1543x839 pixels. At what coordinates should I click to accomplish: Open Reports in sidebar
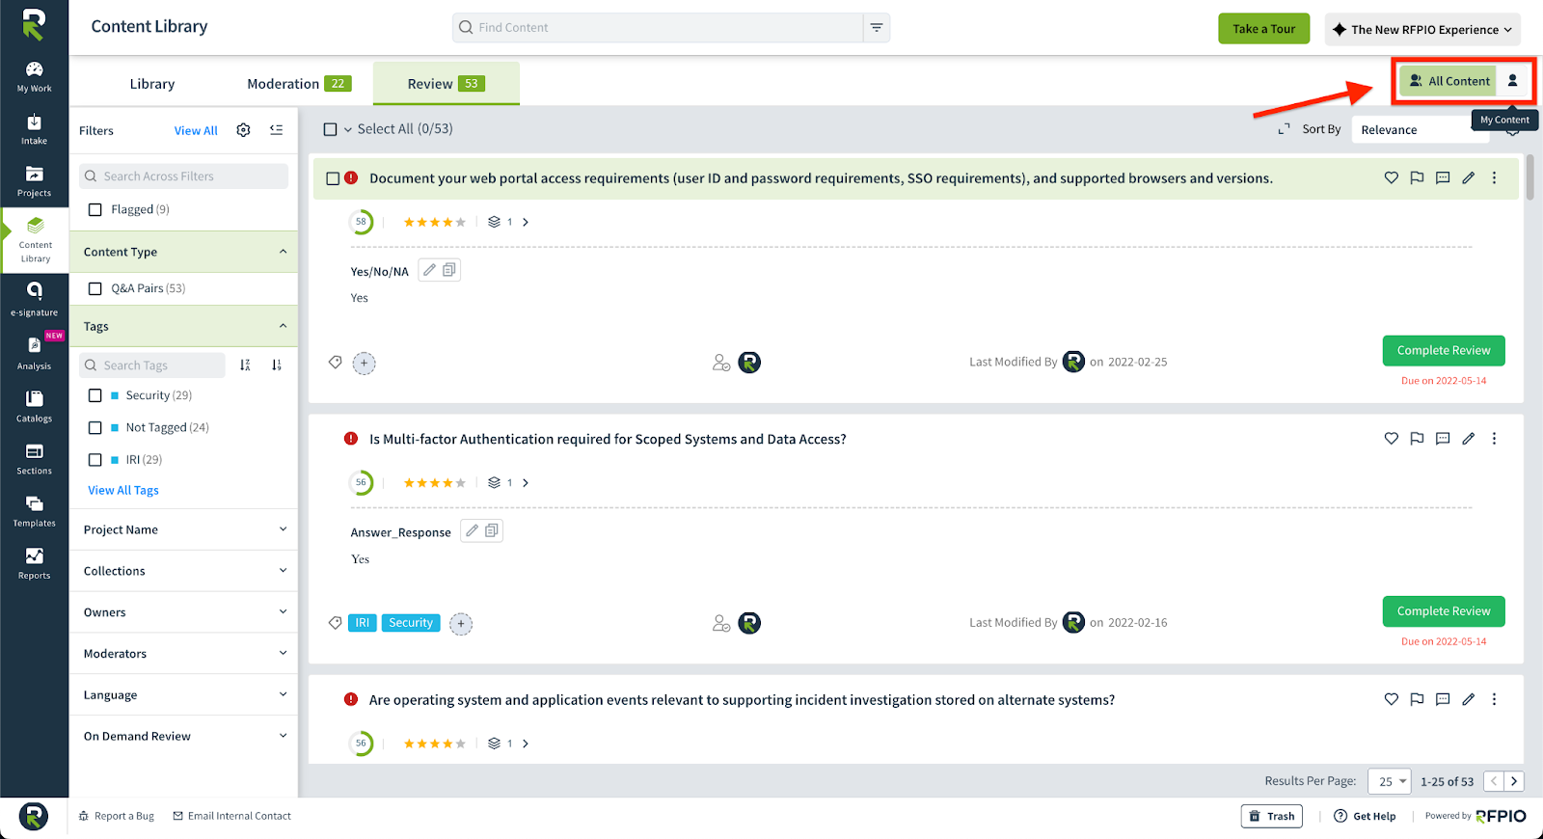pos(34,563)
